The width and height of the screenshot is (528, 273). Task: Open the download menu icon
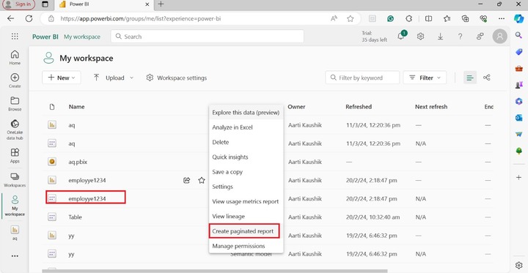[x=440, y=37]
